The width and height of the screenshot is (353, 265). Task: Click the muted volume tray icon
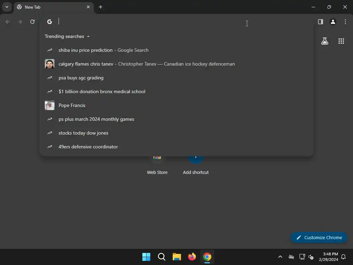click(311, 257)
